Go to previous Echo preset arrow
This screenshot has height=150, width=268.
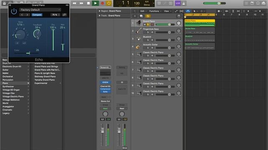pyautogui.click(x=22, y=15)
